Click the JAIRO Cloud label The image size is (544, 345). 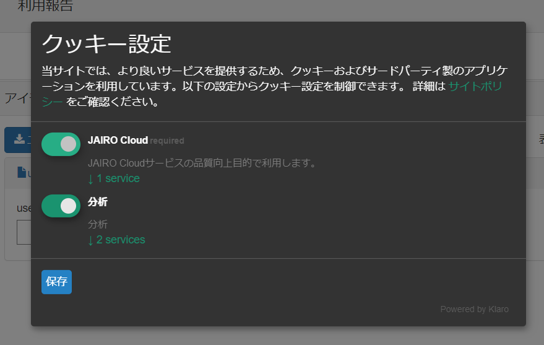[118, 140]
